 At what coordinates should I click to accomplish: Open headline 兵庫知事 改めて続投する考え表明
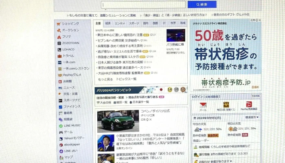point(120,46)
